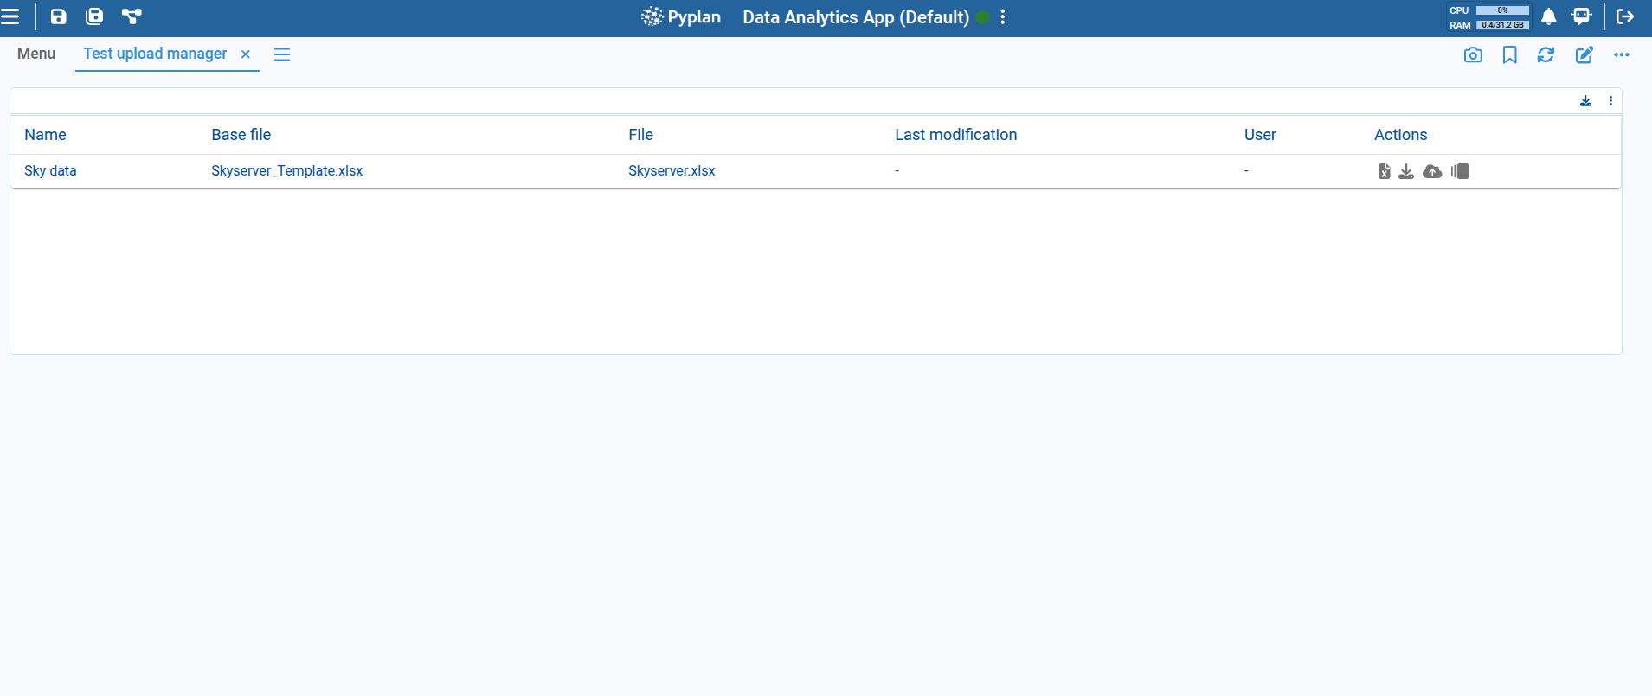The height and width of the screenshot is (696, 1652).
Task: Upload file via cloud icon for Sky data
Action: (x=1432, y=171)
